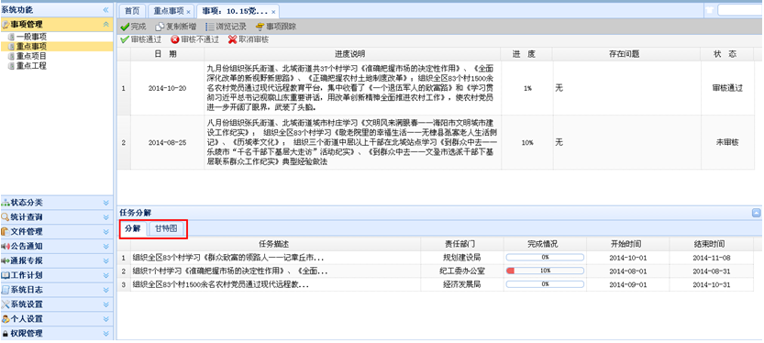Click the 纪工委办公室 department cell
The image size is (764, 343).
461,271
